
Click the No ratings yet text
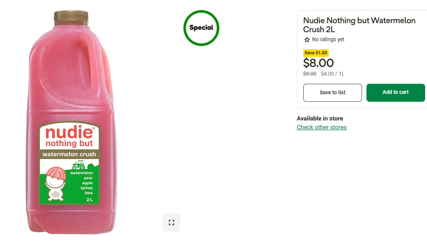(x=328, y=40)
